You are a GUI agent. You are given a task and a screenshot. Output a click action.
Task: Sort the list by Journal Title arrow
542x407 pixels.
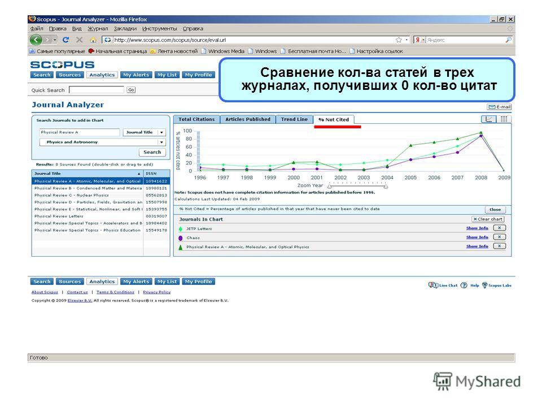139,174
